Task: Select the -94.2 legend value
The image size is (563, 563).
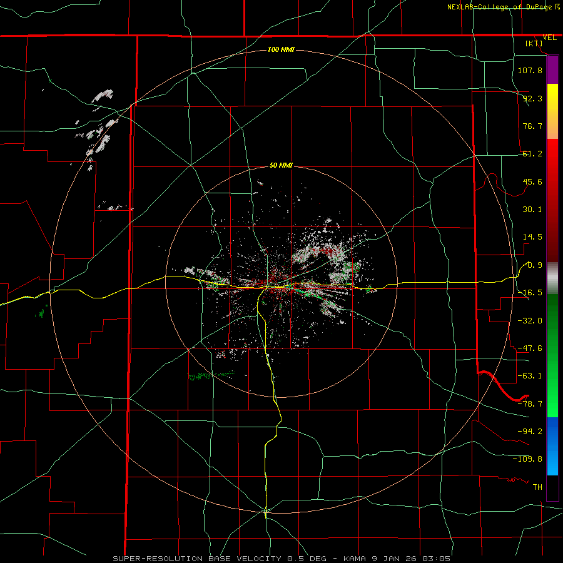Action: pyautogui.click(x=530, y=432)
